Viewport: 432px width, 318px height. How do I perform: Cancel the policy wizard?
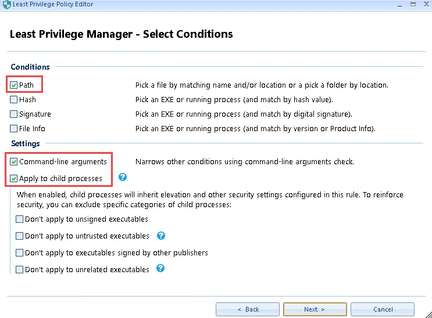[383, 309]
